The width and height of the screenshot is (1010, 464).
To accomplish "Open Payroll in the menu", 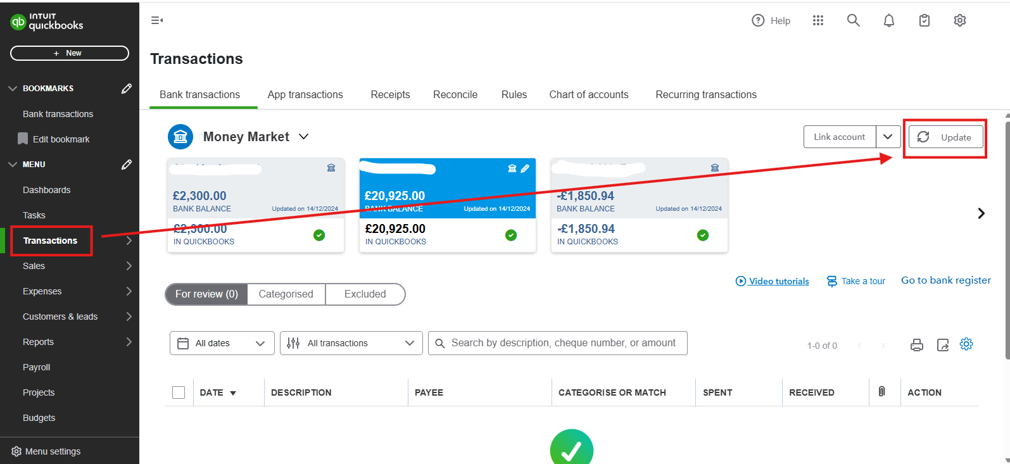I will point(37,367).
